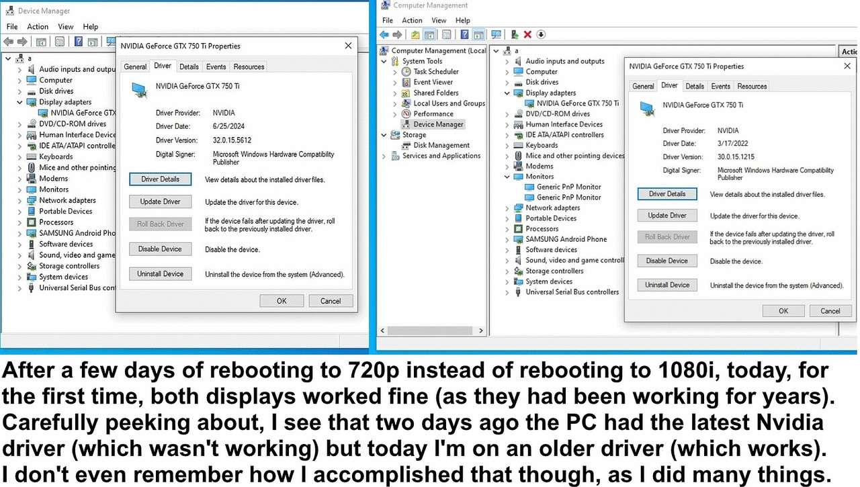This screenshot has height=487, width=860.
Task: Click Disable device down-arrow toolbar icon
Action: coord(541,34)
